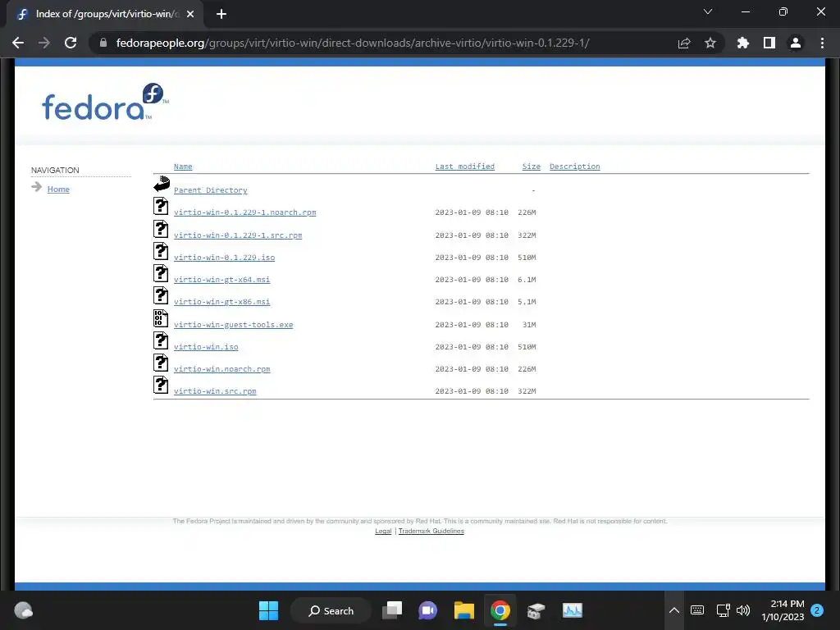Open File Explorer from the taskbar

click(464, 610)
